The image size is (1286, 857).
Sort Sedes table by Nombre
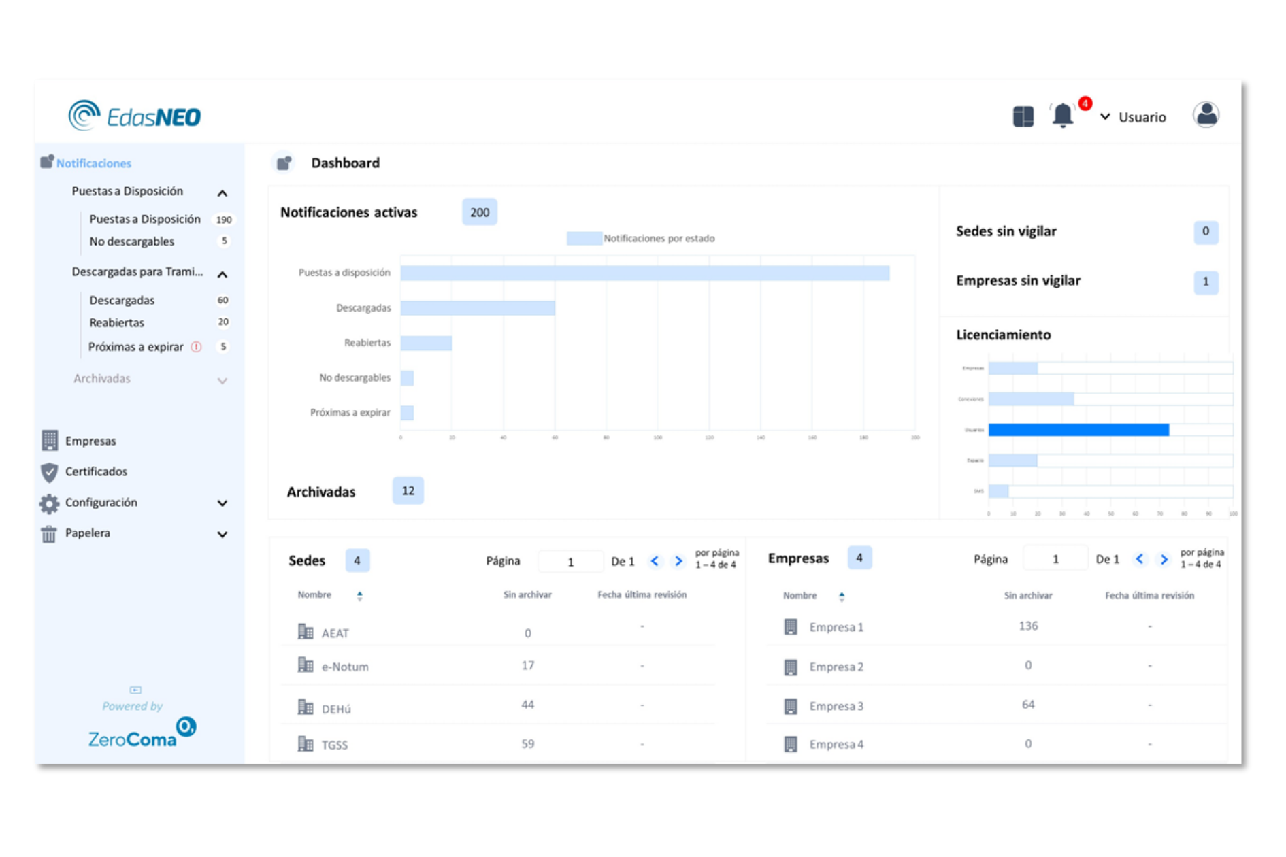(359, 596)
